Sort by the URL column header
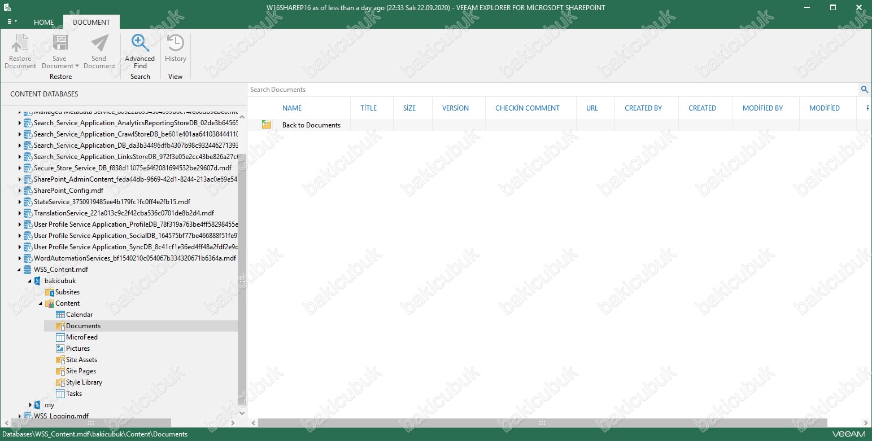Screen dimensions: 872x441 tap(592, 108)
